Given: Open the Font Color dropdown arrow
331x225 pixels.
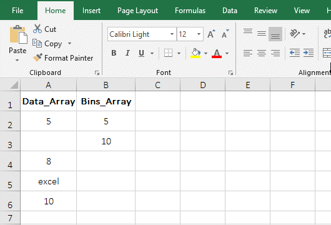Looking at the screenshot, I should pyautogui.click(x=227, y=53).
